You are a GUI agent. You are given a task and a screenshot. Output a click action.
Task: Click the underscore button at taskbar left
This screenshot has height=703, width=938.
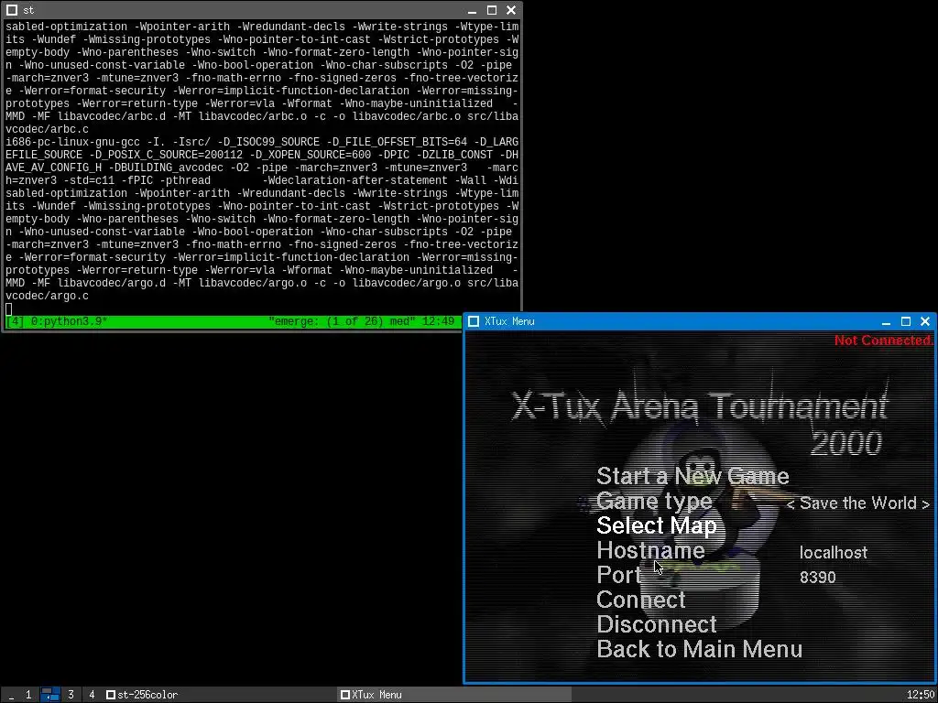click(11, 695)
